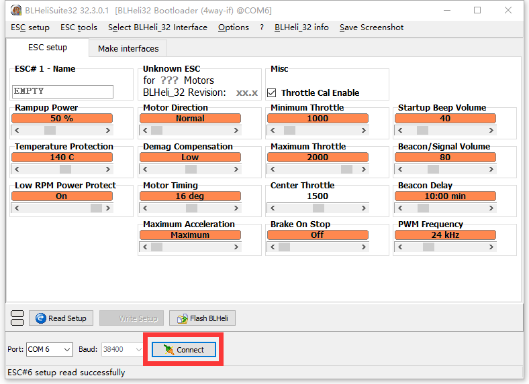Open the Options menu
Screen dimensions: 529x384
click(233, 27)
